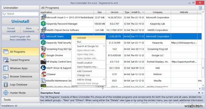The width and height of the screenshot is (206, 109).
Task: Select Install Location in context menu
Action: (89, 63)
